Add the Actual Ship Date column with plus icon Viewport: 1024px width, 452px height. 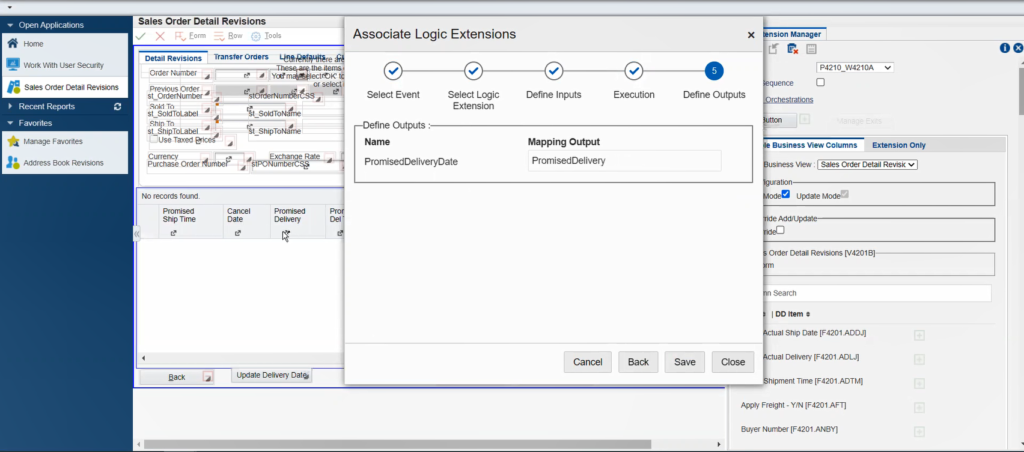919,336
